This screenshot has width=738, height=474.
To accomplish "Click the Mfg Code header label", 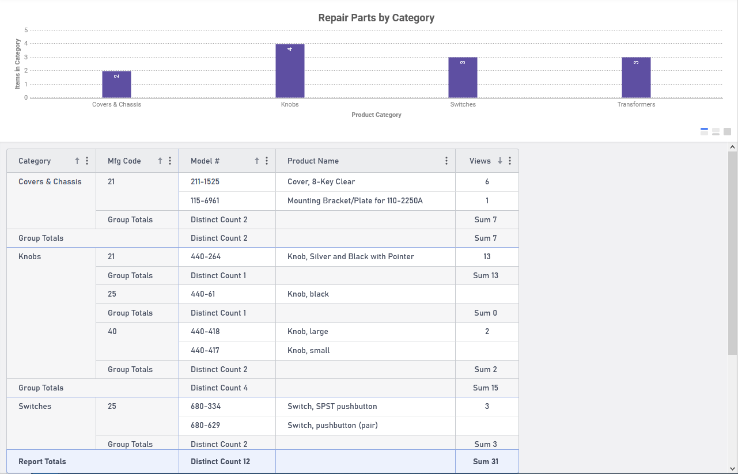I will 124,161.
